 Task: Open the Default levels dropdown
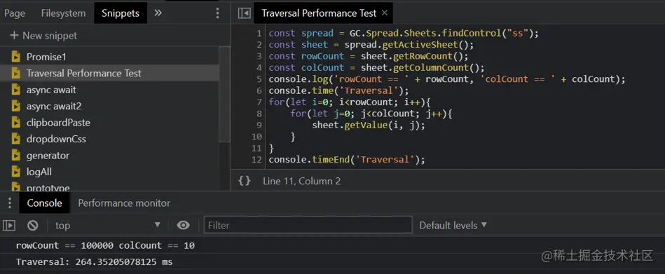453,225
